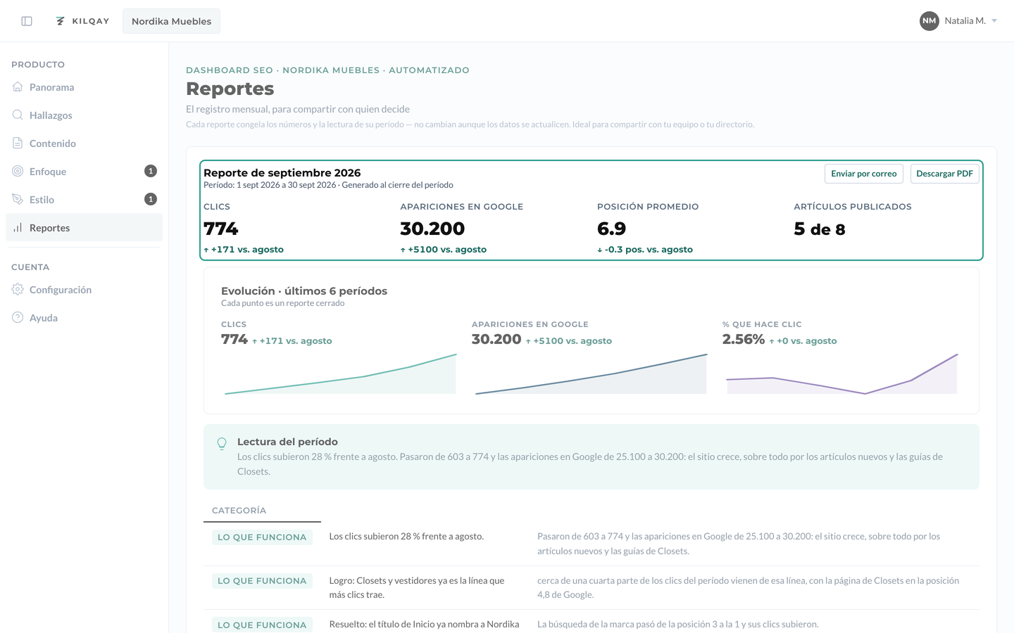The height and width of the screenshot is (633, 1014).
Task: Click the Enfoque notification badge
Action: (x=151, y=171)
